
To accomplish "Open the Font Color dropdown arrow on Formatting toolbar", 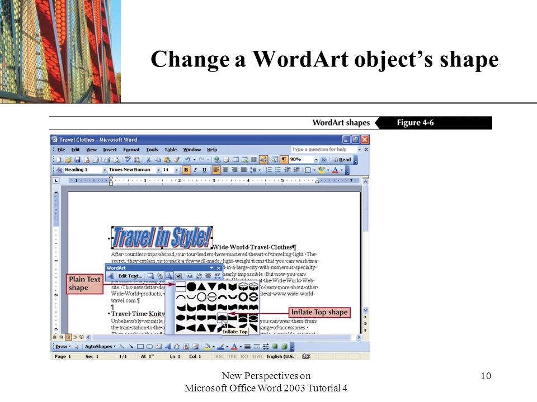I will 341,170.
